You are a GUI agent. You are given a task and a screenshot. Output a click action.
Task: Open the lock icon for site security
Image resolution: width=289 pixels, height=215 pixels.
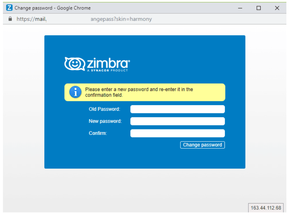click(10, 19)
